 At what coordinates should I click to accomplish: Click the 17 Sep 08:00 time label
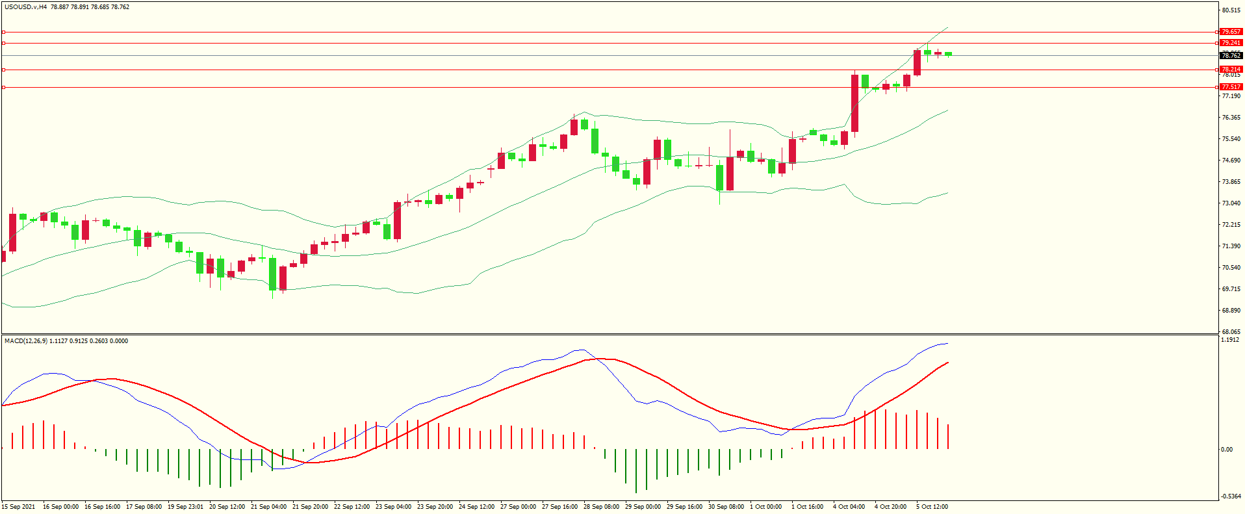(144, 507)
